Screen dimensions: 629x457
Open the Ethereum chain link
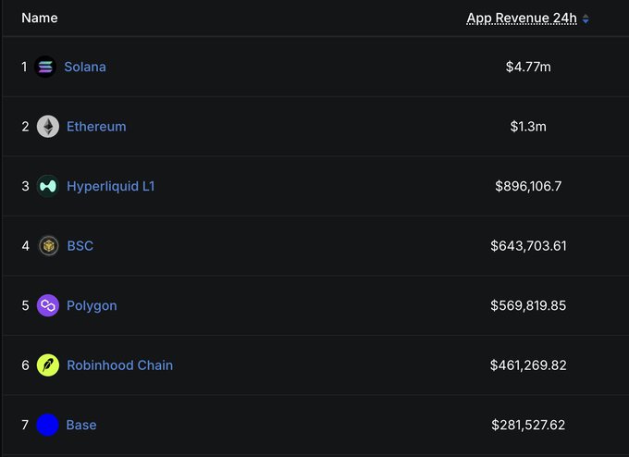pyautogui.click(x=96, y=127)
